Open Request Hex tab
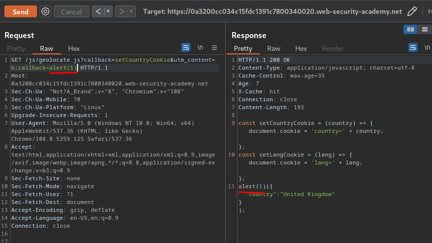 pos(74,48)
